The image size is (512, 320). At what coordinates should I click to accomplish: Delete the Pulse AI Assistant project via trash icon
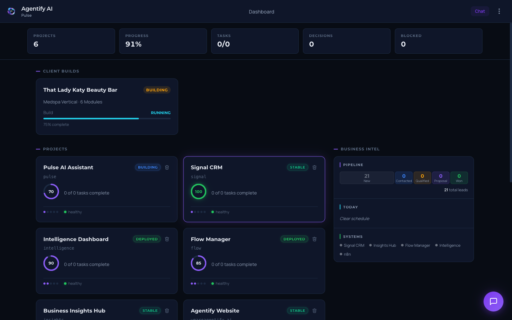pos(167,167)
